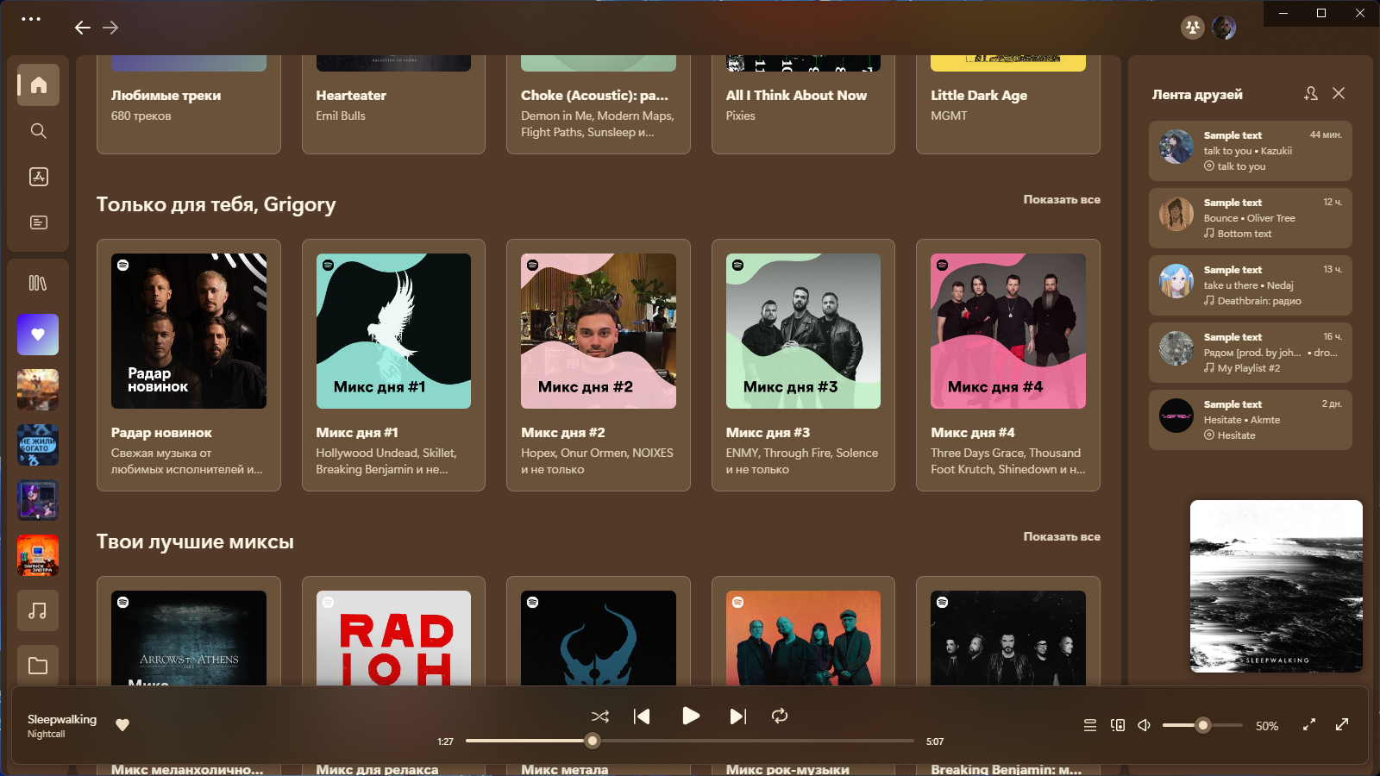
Task: Click the Sleepwalking album cover art
Action: (1276, 586)
